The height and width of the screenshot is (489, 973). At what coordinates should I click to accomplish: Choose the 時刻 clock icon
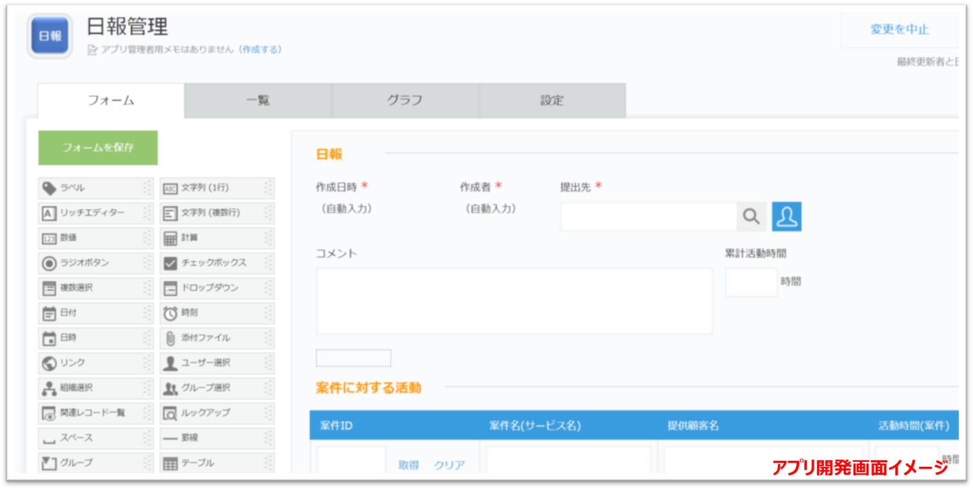tap(171, 314)
